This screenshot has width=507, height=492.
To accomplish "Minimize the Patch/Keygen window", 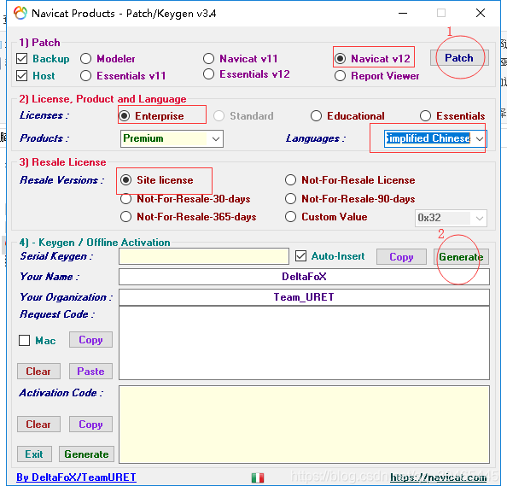I will [403, 14].
